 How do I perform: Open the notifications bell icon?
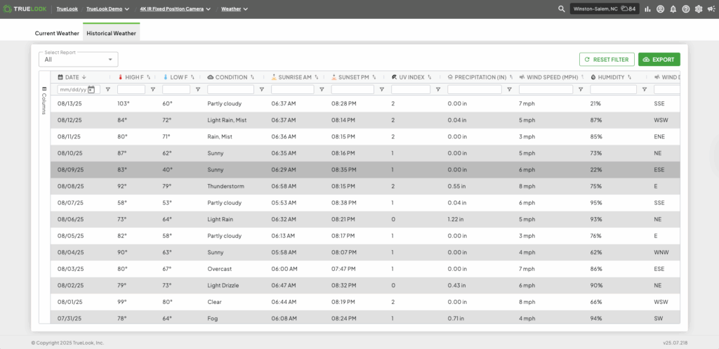click(673, 8)
